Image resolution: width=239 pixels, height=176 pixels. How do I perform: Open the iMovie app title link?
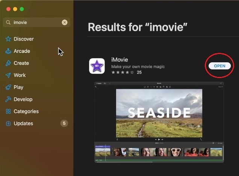point(120,60)
